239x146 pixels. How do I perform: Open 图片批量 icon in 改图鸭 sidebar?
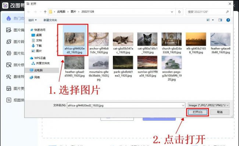(x=9, y=54)
